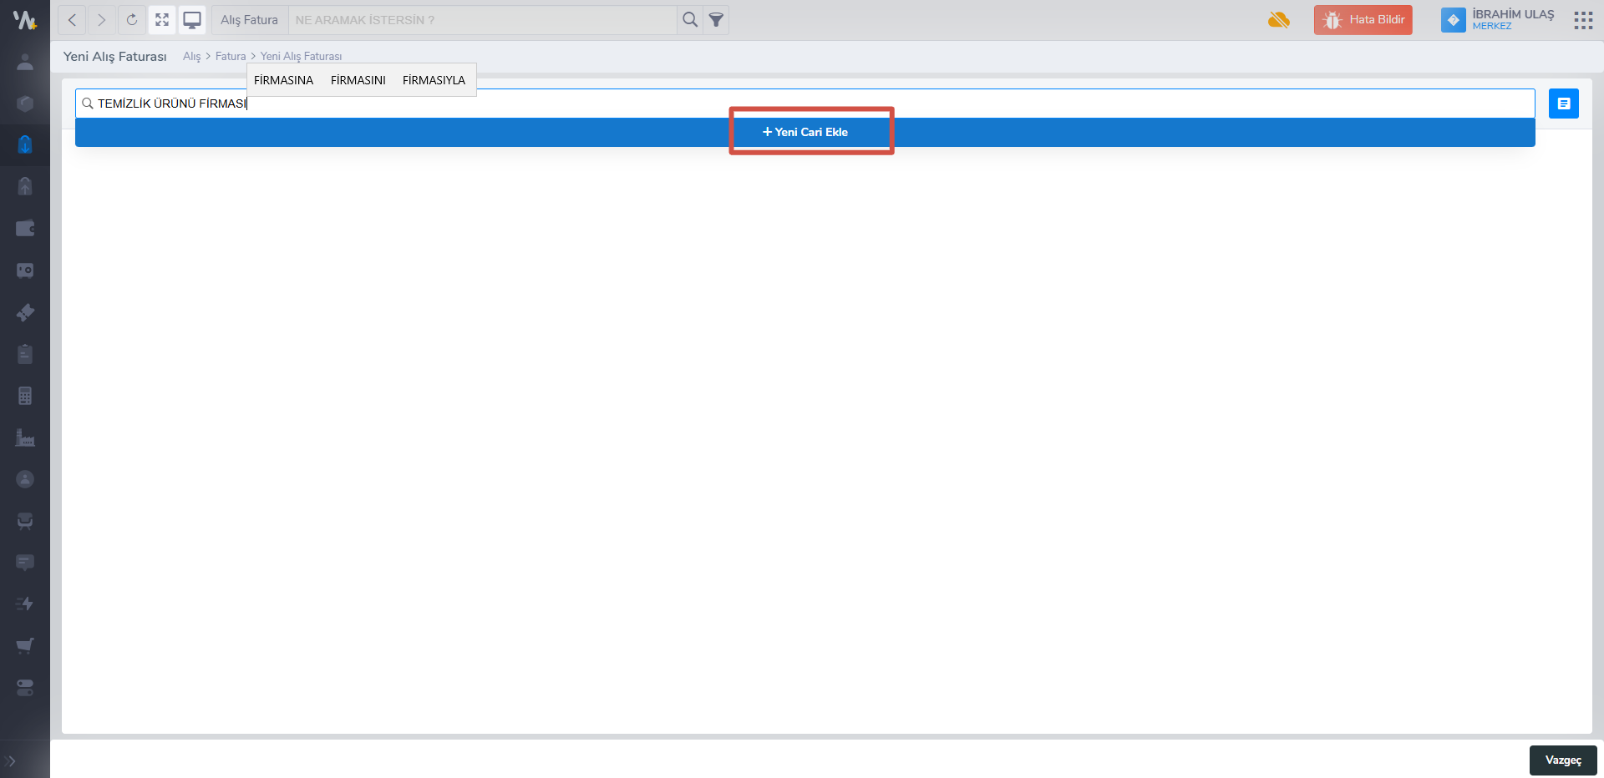Viewport: 1604px width, 778px height.
Task: Click the NE ARAMAK İSTERSİN search field
Action: [x=483, y=20]
